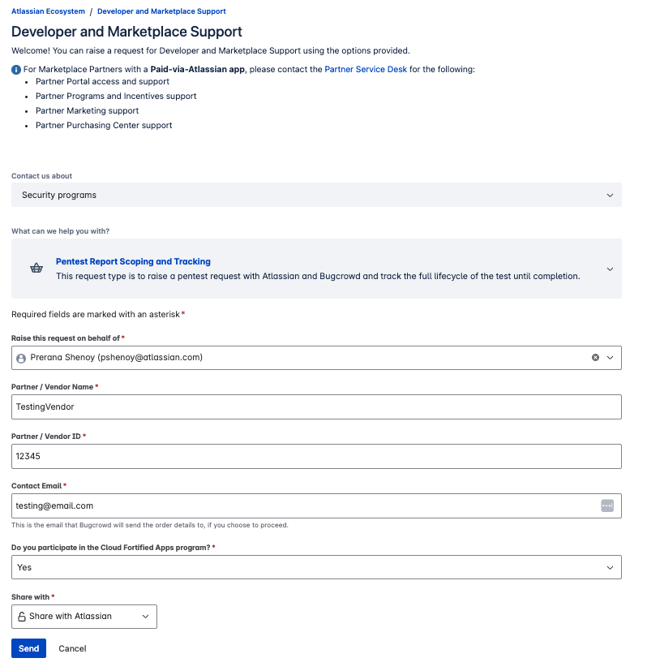647x671 pixels.
Task: Click inside the Partner / Vendor Name field
Action: point(316,406)
